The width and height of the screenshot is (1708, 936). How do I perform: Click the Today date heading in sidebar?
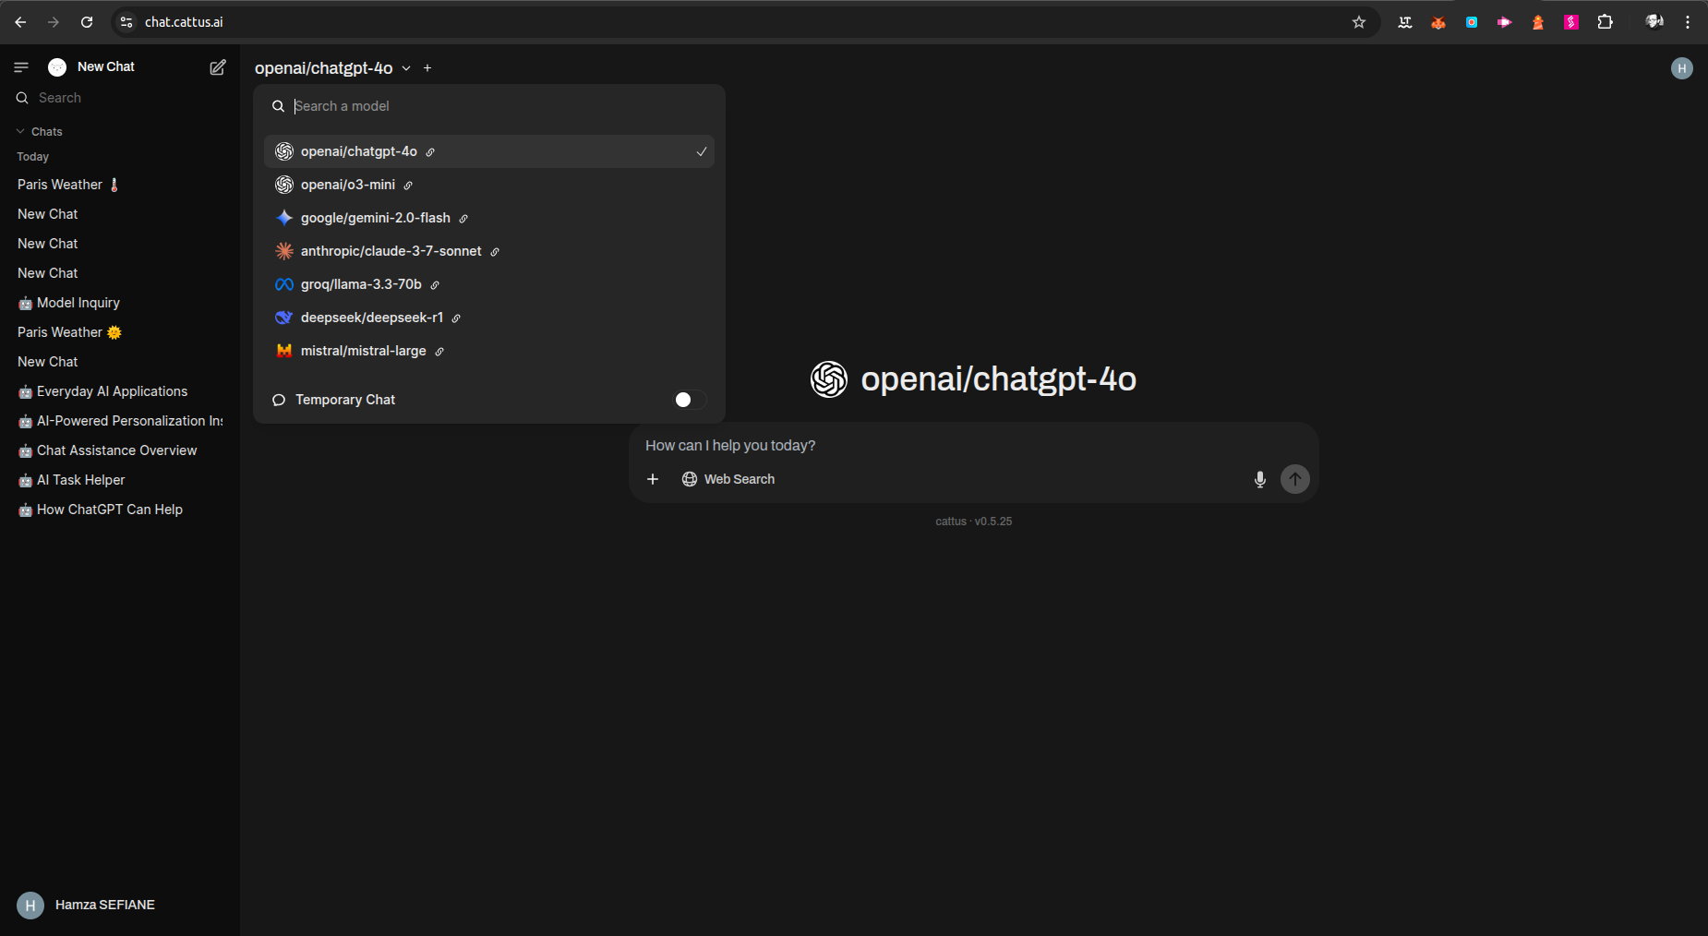tap(33, 157)
